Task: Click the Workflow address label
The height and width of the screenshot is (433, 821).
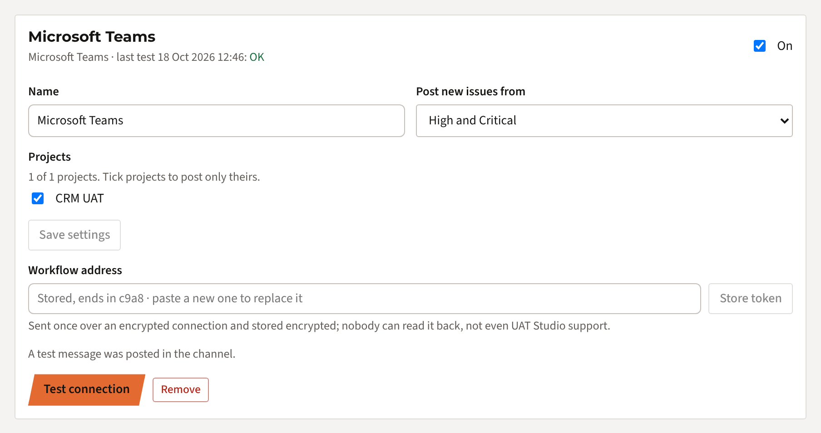Action: pyautogui.click(x=75, y=271)
